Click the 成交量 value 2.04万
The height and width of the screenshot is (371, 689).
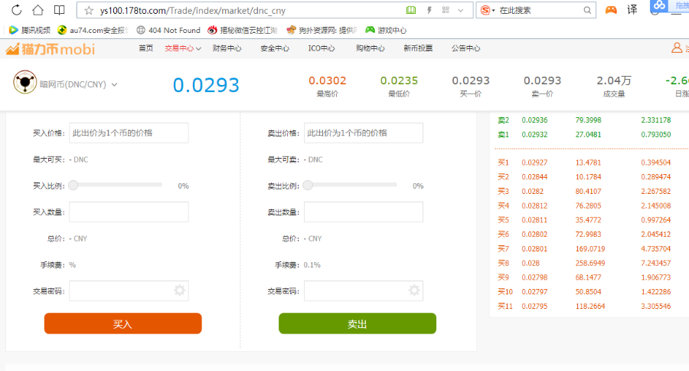614,80
